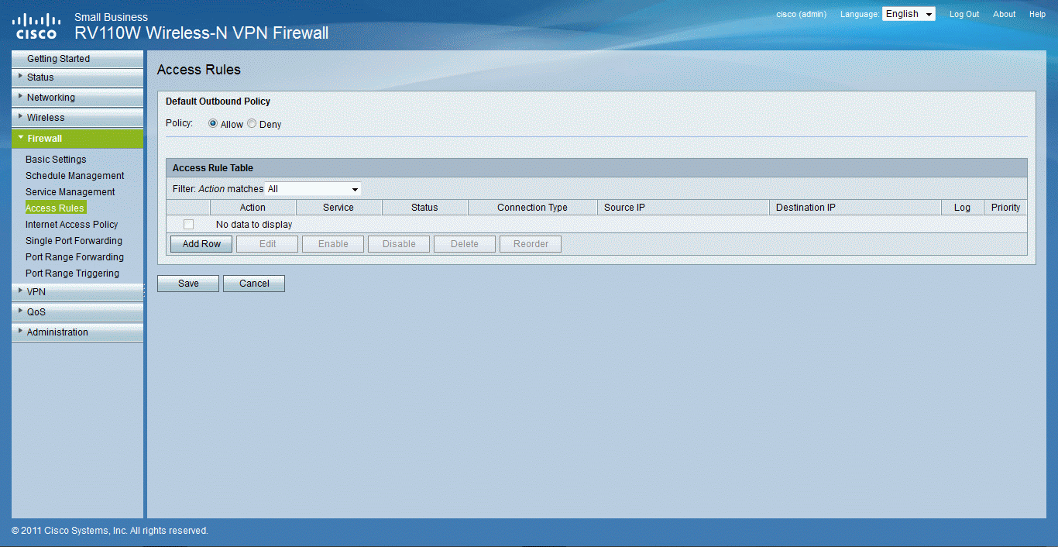This screenshot has height=547, width=1058.
Task: Expand the Wireless menu section
Action: coord(77,118)
